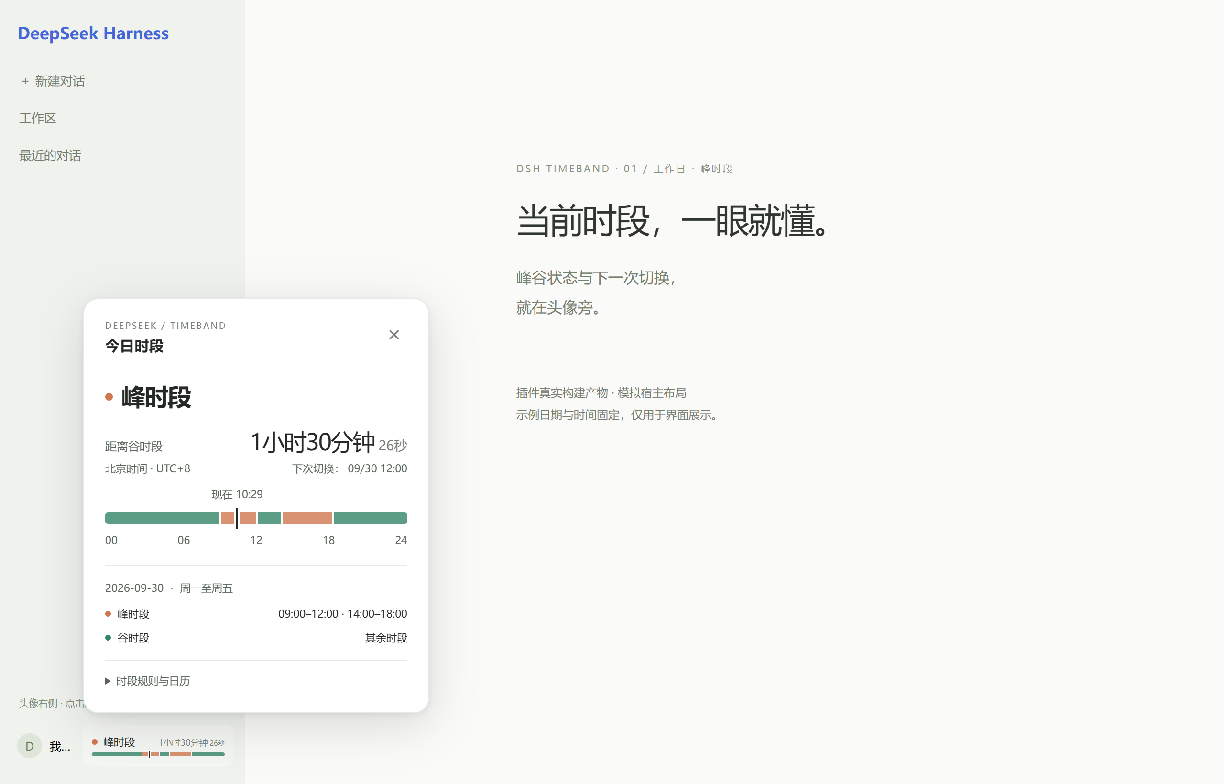Image resolution: width=1224 pixels, height=784 pixels.
Task: Close the 今日时段 popup
Action: pyautogui.click(x=393, y=335)
